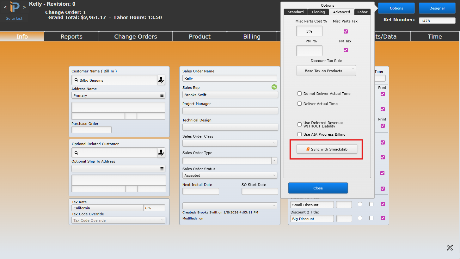Screen dimensions: 460x259
Task: Click the Optional Ship To Address list icon
Action: click(162, 169)
